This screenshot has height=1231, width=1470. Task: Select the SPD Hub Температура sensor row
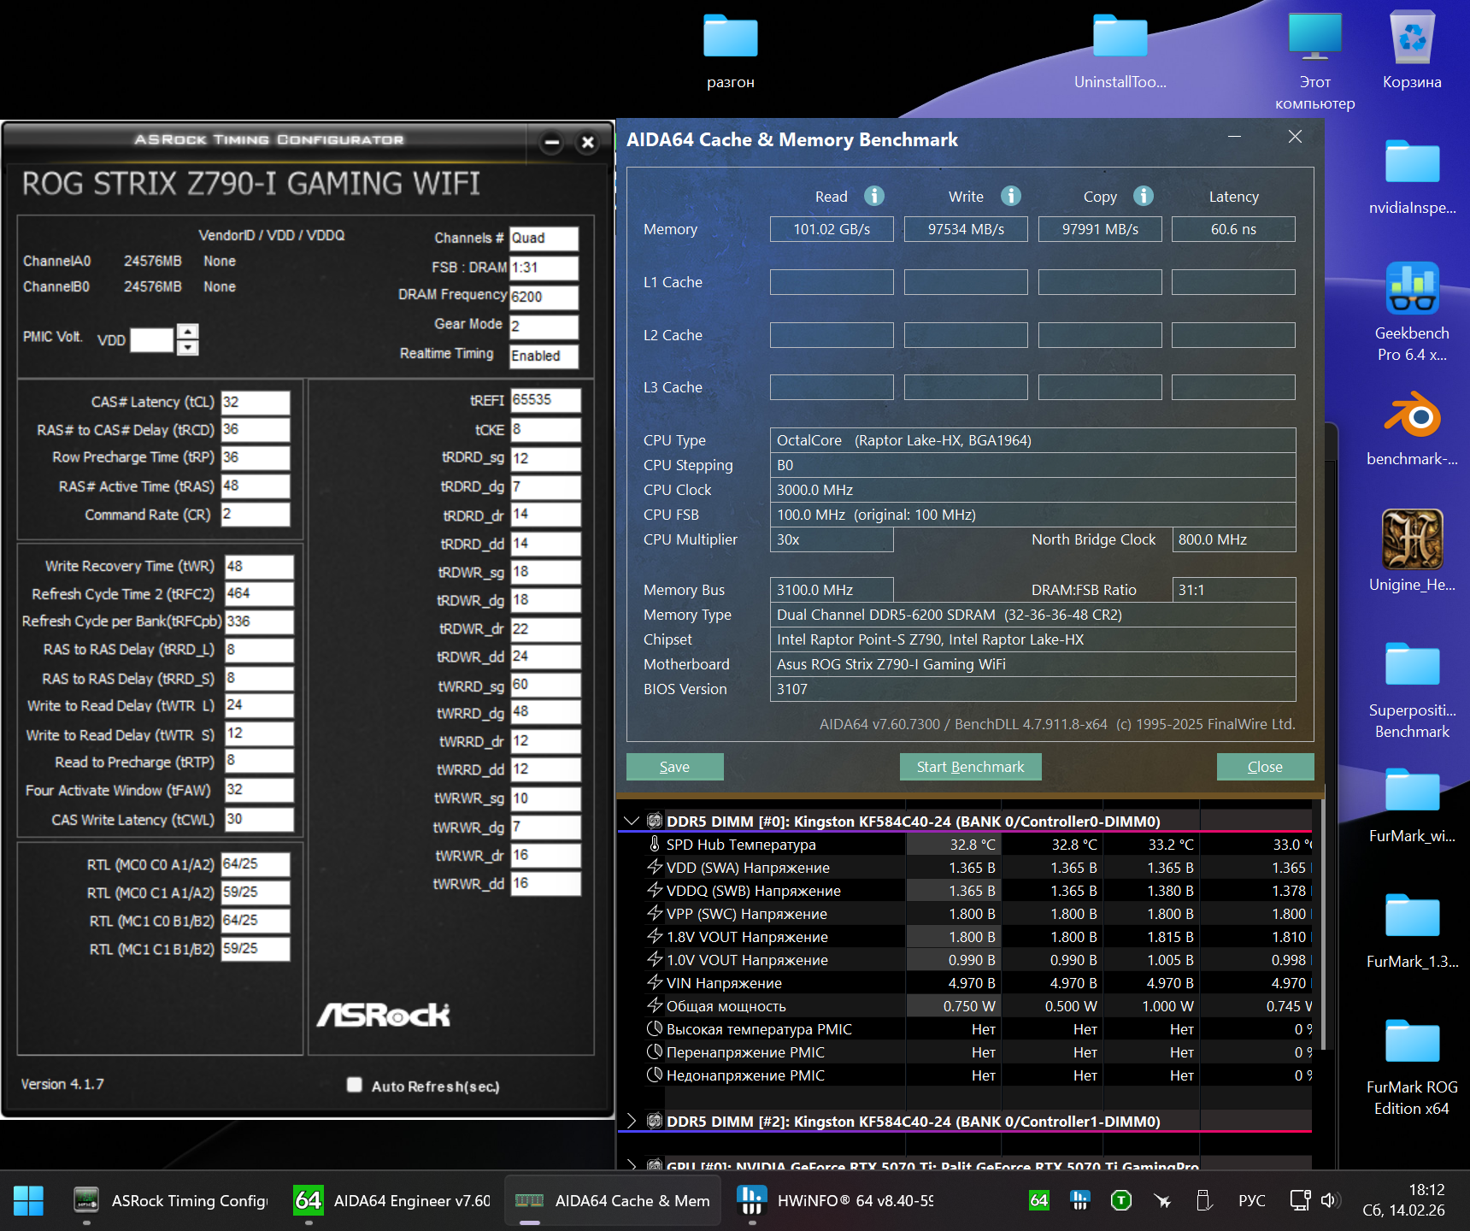click(966, 845)
